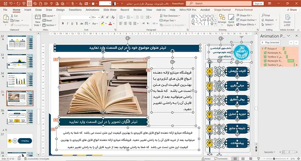Image resolution: width=301 pixels, height=161 pixels.
Task: Open Shape Fill dropdown
Action: click(x=244, y=15)
